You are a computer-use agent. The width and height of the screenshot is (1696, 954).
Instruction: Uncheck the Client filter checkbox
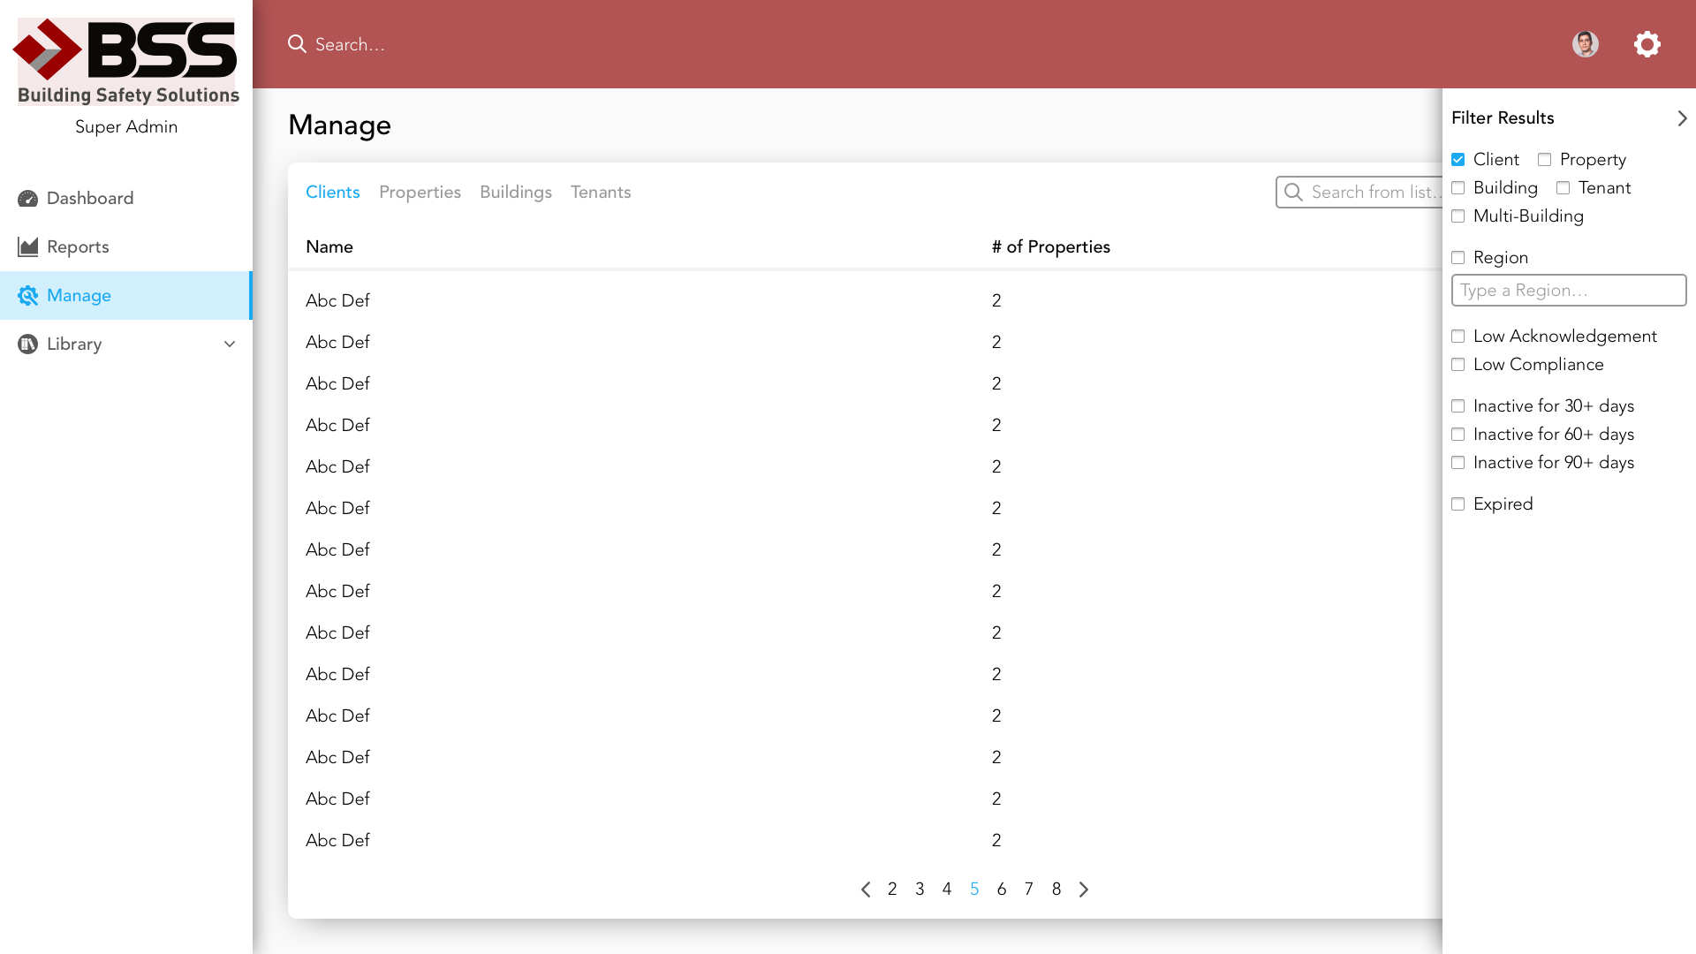[x=1457, y=160]
